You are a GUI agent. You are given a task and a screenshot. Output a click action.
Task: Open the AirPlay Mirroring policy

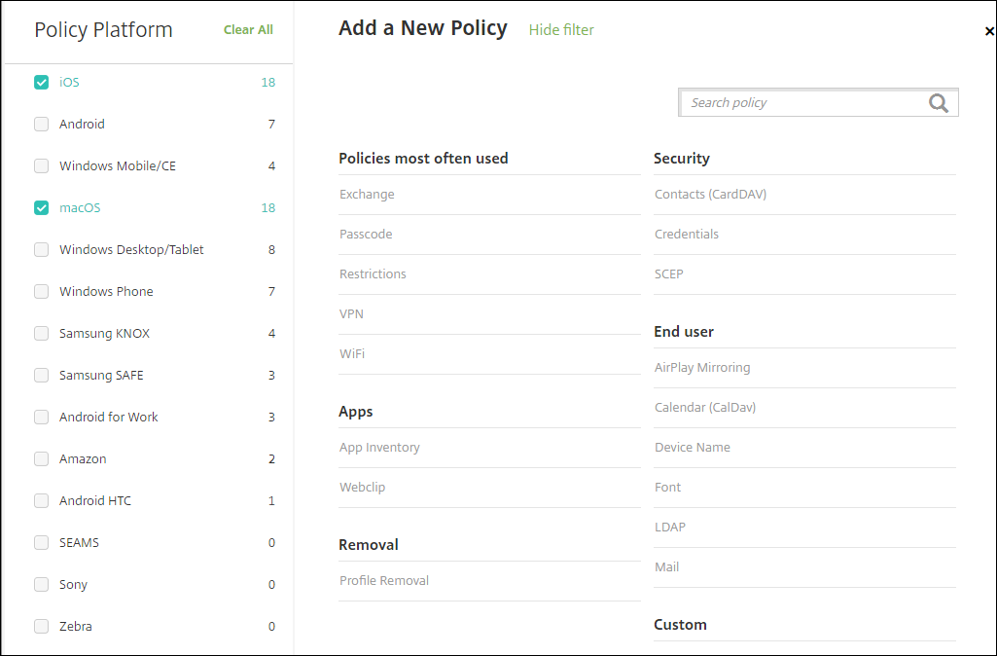702,368
